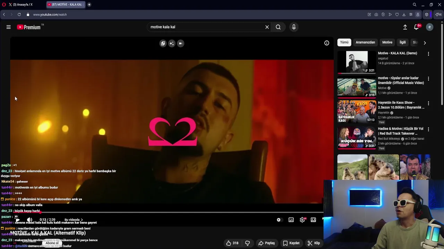This screenshot has height=249, width=444.
Task: Go back with browser back arrow
Action: pos(4,15)
